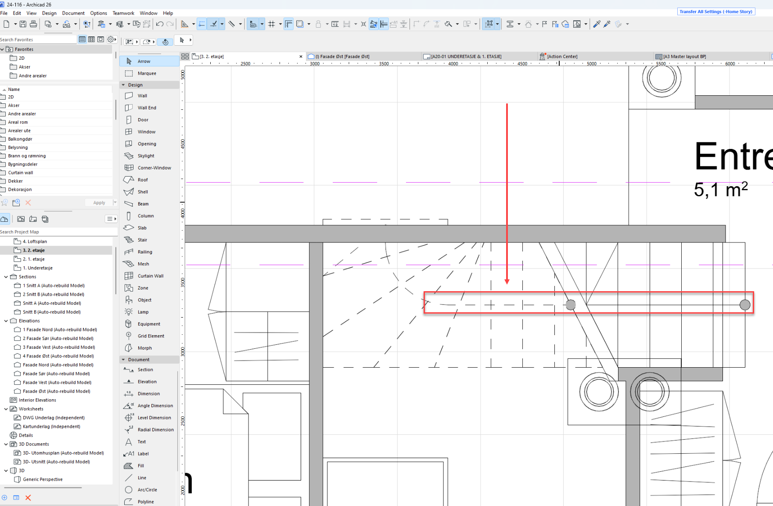Click Transfer All Settings button
The width and height of the screenshot is (773, 506).
[x=715, y=12]
